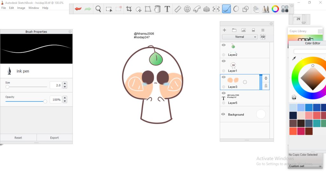This screenshot has height=173, width=326.
Task: Hide Layer5 text layer eye icon
Action: tap(223, 93)
